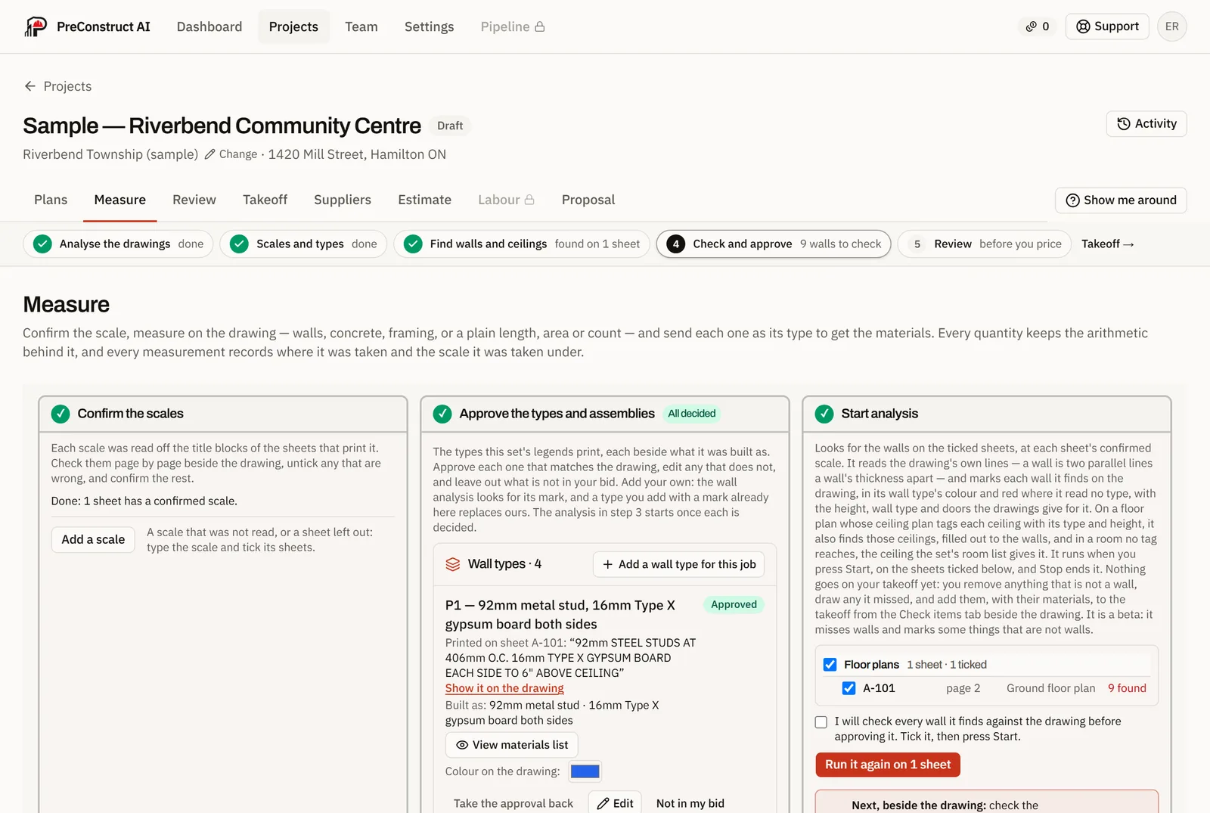Click the Draft status badge

450,126
